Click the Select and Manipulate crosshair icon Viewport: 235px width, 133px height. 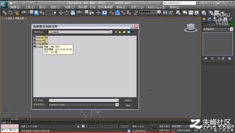pos(98,13)
